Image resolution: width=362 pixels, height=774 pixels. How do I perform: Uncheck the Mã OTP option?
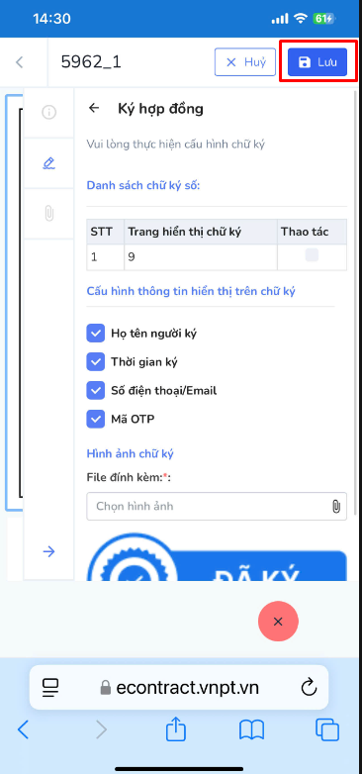pyautogui.click(x=96, y=419)
